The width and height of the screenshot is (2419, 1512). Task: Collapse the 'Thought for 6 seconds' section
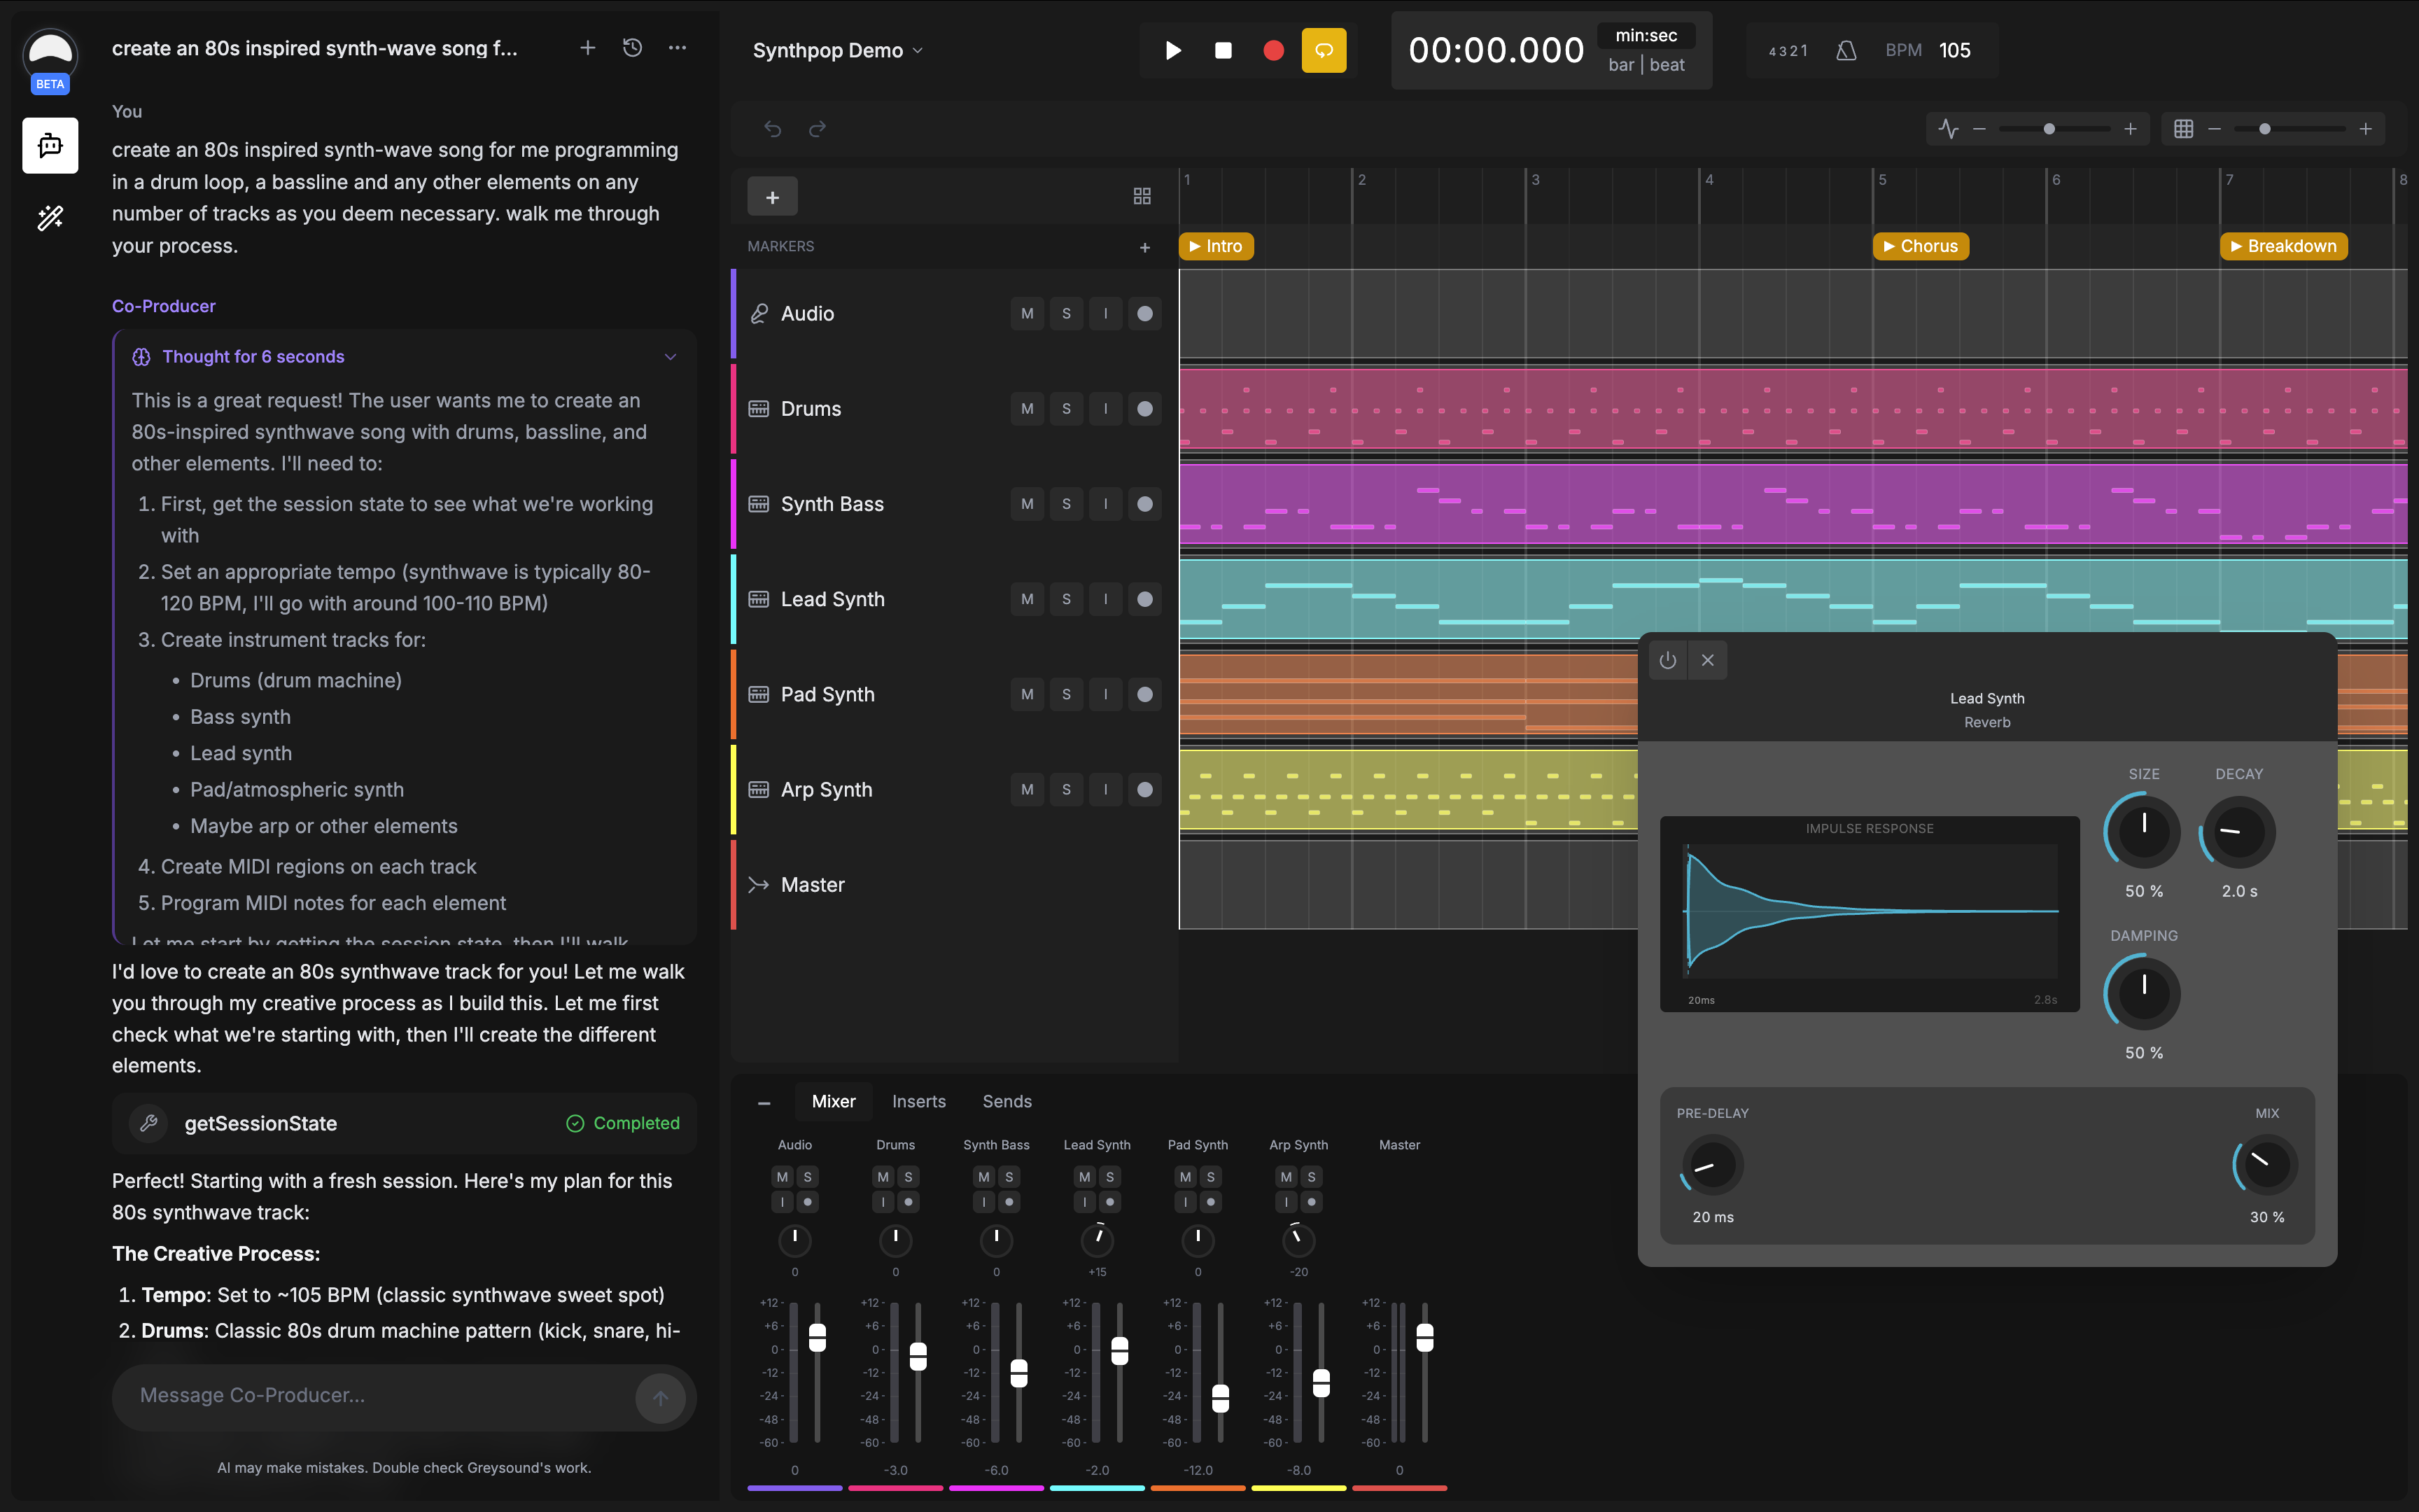click(x=670, y=356)
